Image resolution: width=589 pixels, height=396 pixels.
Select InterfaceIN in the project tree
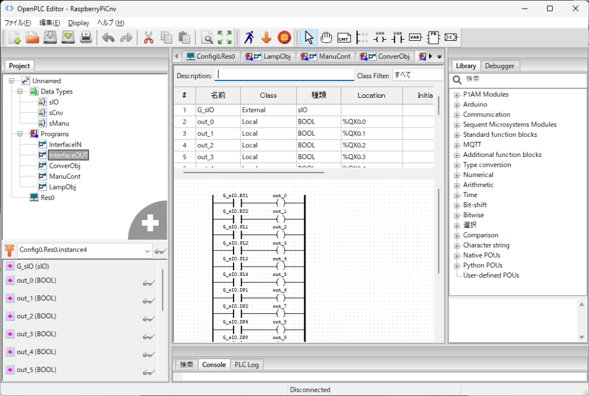click(65, 144)
